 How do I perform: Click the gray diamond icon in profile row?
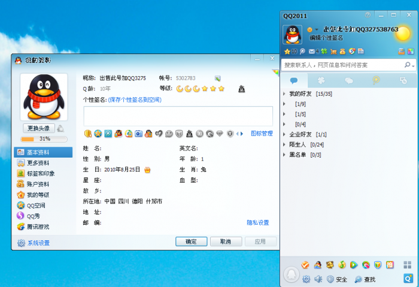click(x=220, y=134)
